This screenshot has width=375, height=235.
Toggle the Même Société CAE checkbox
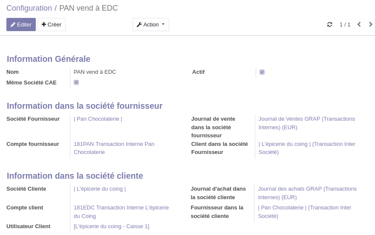coord(76,82)
